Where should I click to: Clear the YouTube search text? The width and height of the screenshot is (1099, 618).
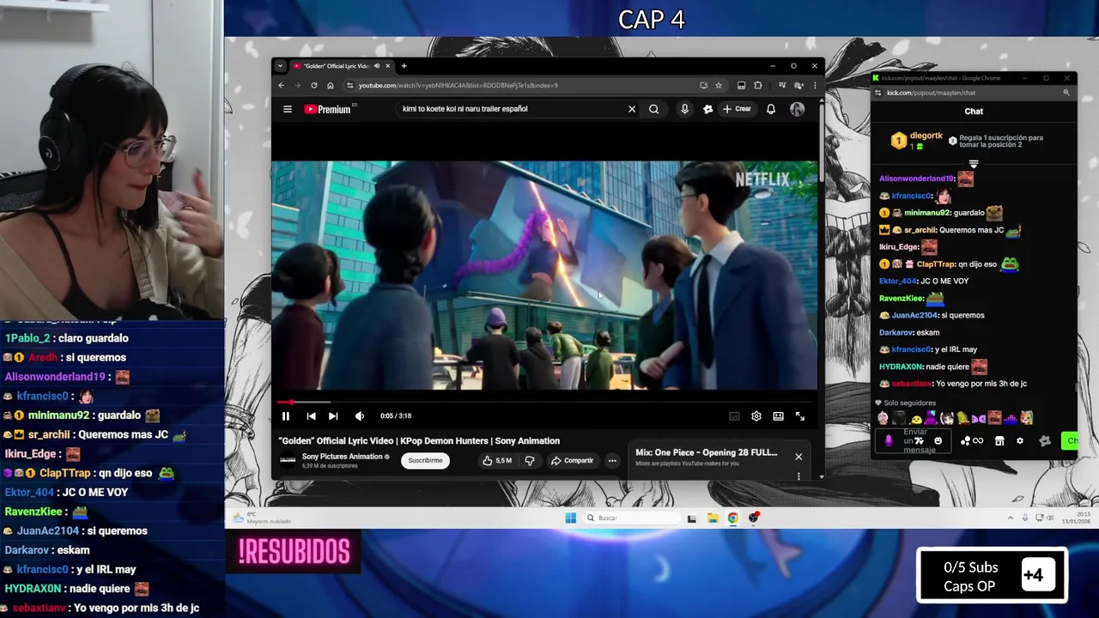tap(632, 109)
